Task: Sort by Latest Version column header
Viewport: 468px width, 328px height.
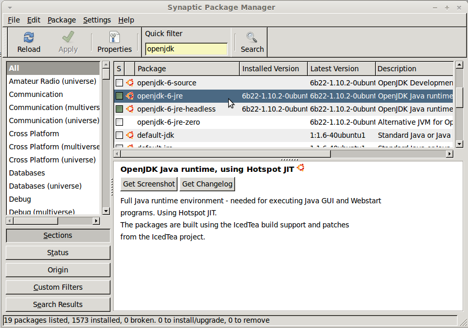Action: pos(341,69)
